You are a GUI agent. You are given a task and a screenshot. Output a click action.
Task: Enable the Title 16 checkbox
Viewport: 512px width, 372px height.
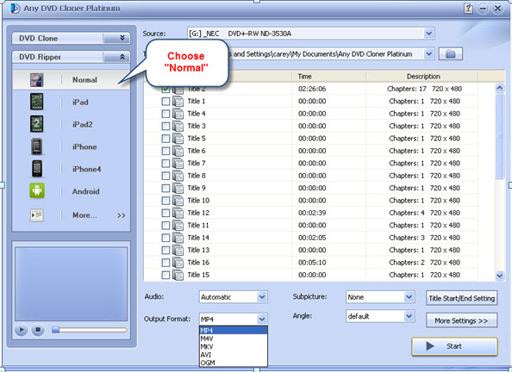click(x=165, y=263)
